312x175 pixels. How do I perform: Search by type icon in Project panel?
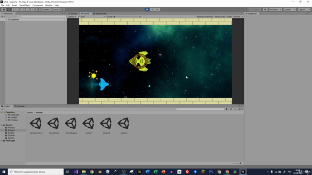[x=227, y=109]
